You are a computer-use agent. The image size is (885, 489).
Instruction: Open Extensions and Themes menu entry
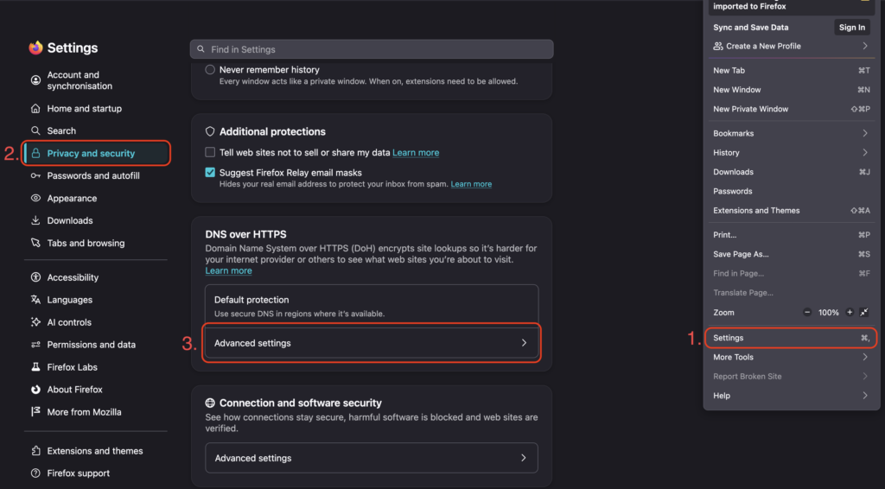(791, 211)
